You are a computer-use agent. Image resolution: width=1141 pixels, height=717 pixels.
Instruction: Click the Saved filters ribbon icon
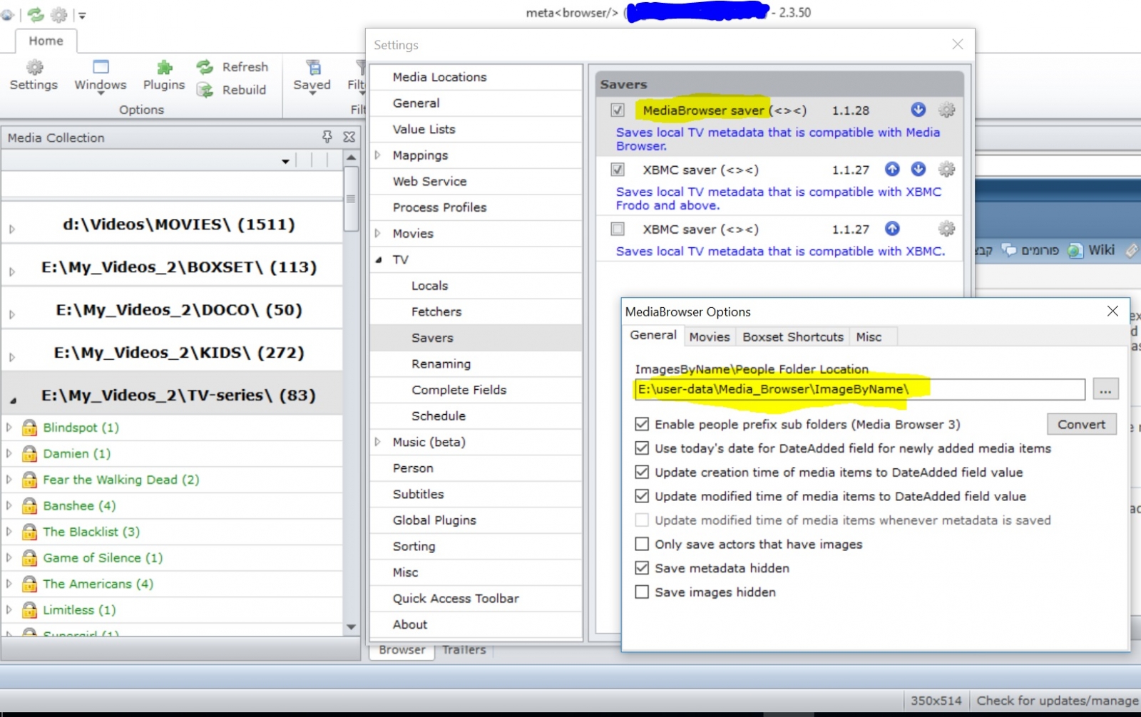point(312,68)
